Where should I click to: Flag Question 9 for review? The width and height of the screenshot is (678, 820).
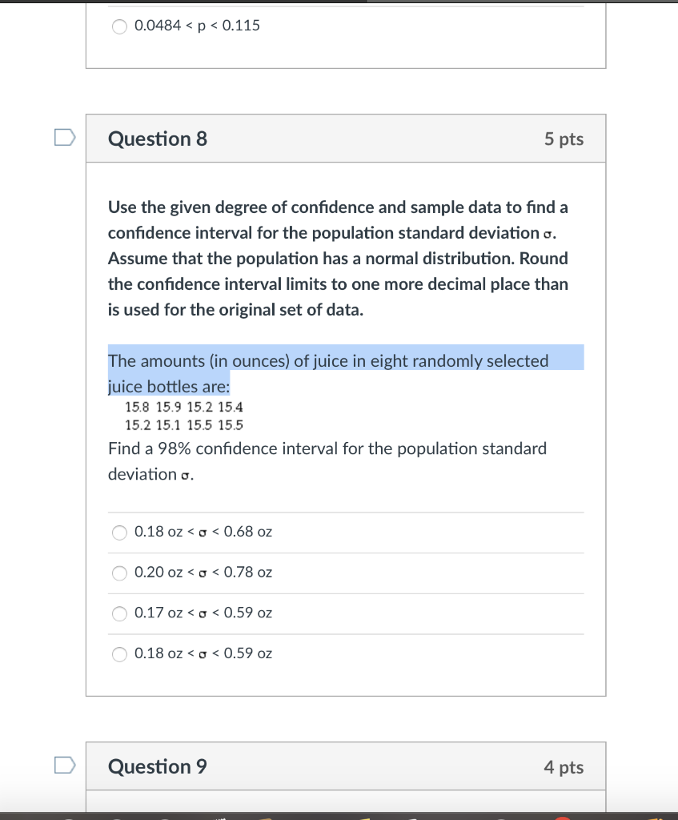point(65,765)
